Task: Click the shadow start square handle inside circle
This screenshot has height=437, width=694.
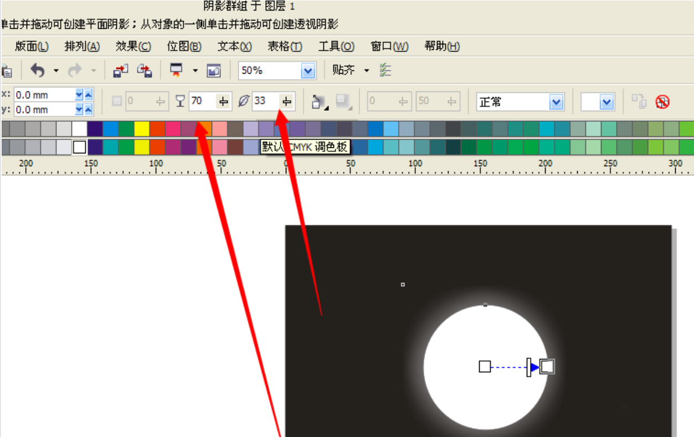Action: (x=485, y=367)
